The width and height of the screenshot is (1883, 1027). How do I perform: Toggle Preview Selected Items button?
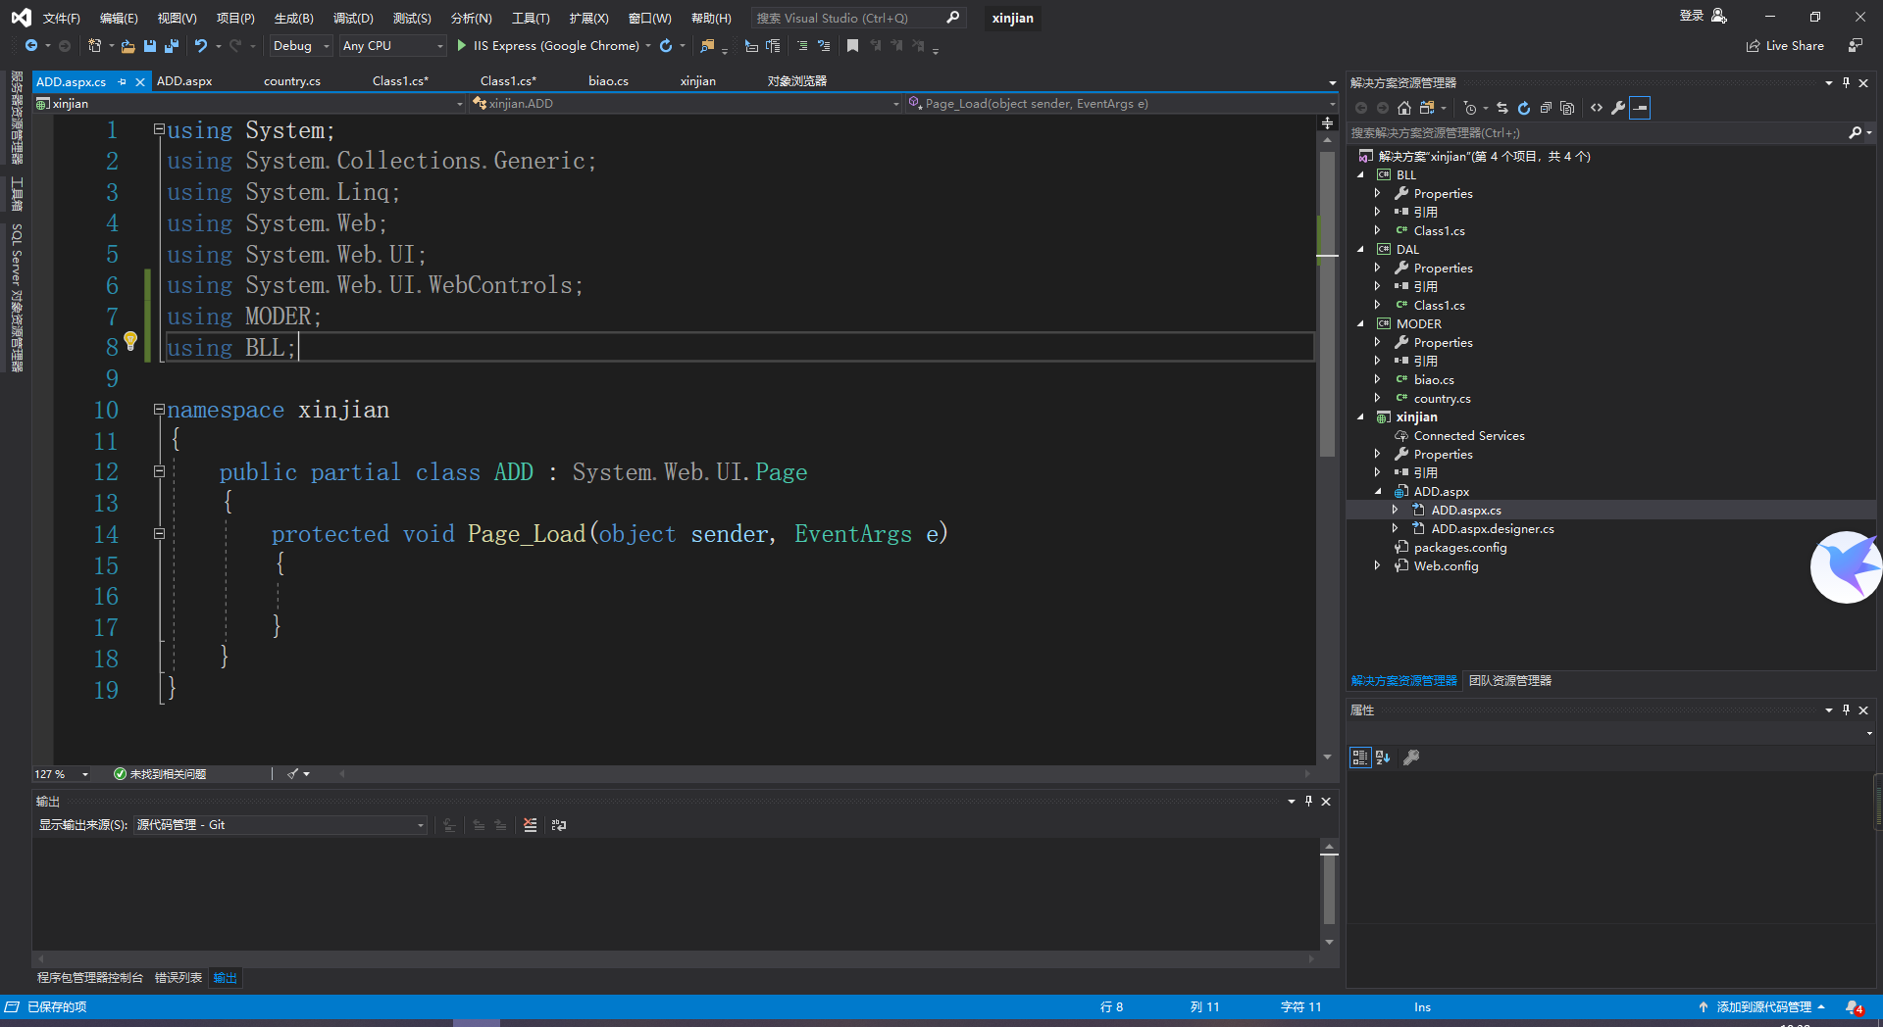[x=1640, y=108]
